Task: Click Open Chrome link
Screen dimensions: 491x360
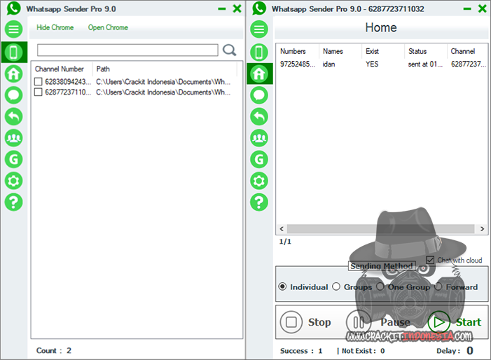Action: (x=108, y=28)
